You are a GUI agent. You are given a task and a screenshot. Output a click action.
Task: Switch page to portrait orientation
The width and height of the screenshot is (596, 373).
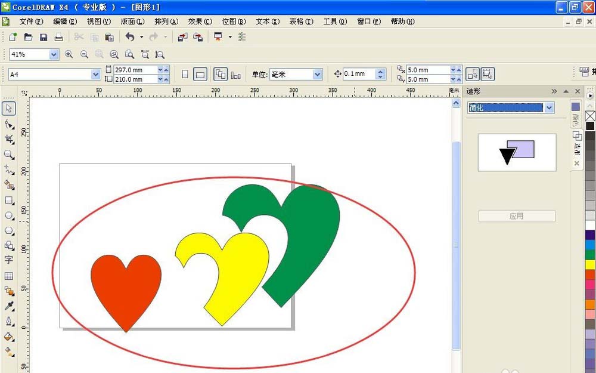tap(185, 75)
